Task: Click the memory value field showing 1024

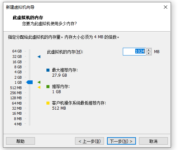Action: tap(134, 52)
